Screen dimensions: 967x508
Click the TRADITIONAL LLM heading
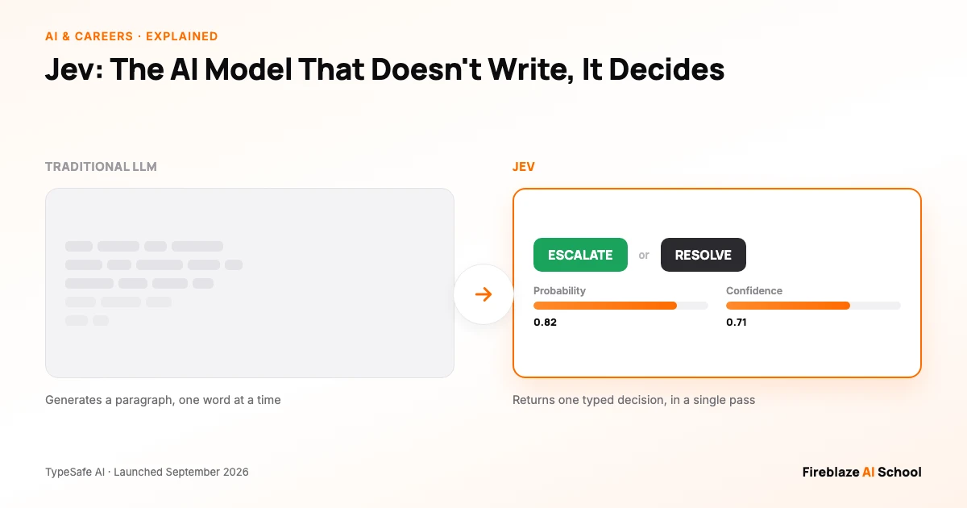click(x=101, y=167)
